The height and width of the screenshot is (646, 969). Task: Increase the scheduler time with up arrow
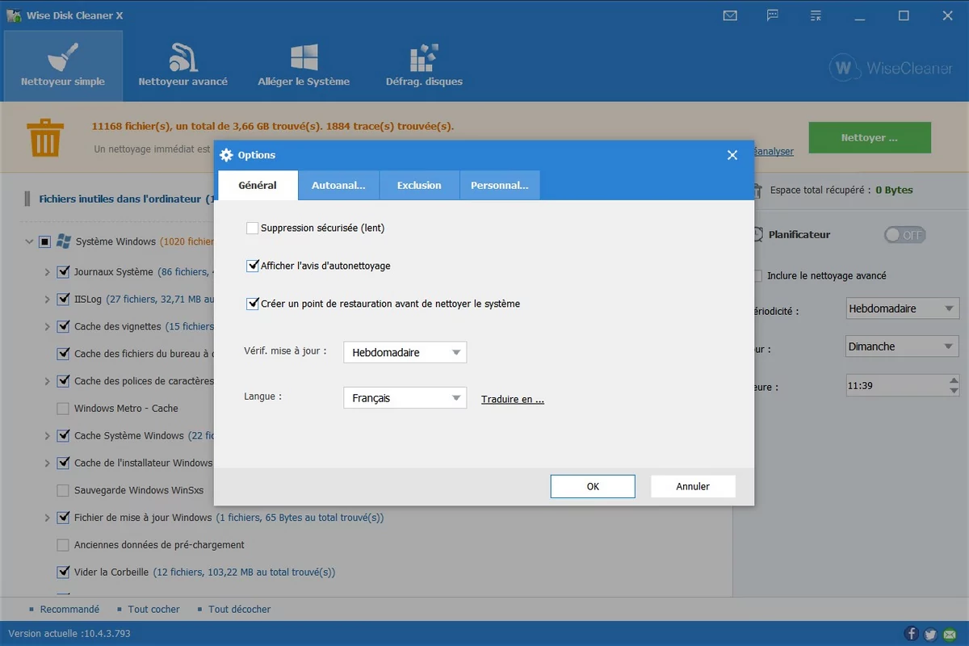pos(954,380)
